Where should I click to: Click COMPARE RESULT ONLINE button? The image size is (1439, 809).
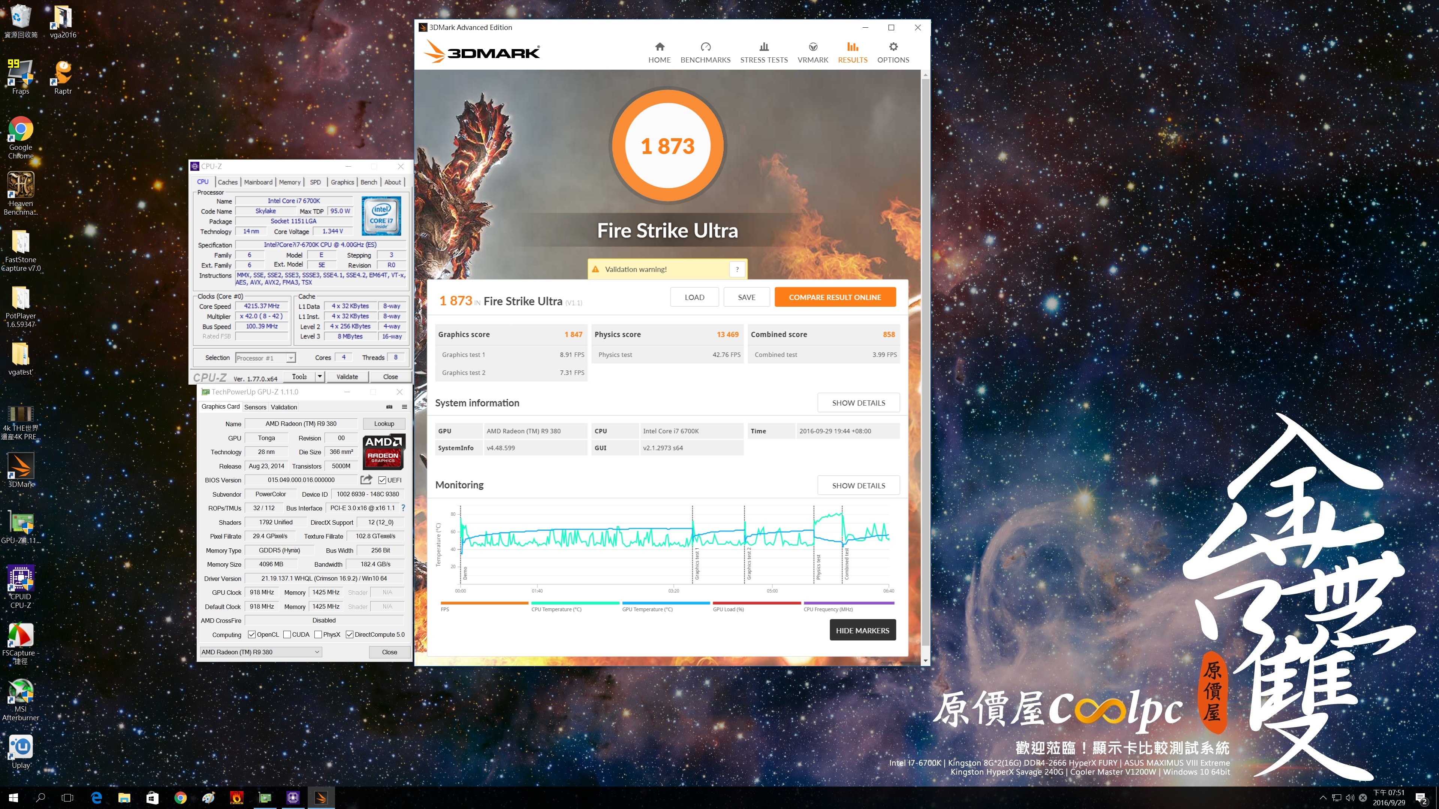point(835,297)
